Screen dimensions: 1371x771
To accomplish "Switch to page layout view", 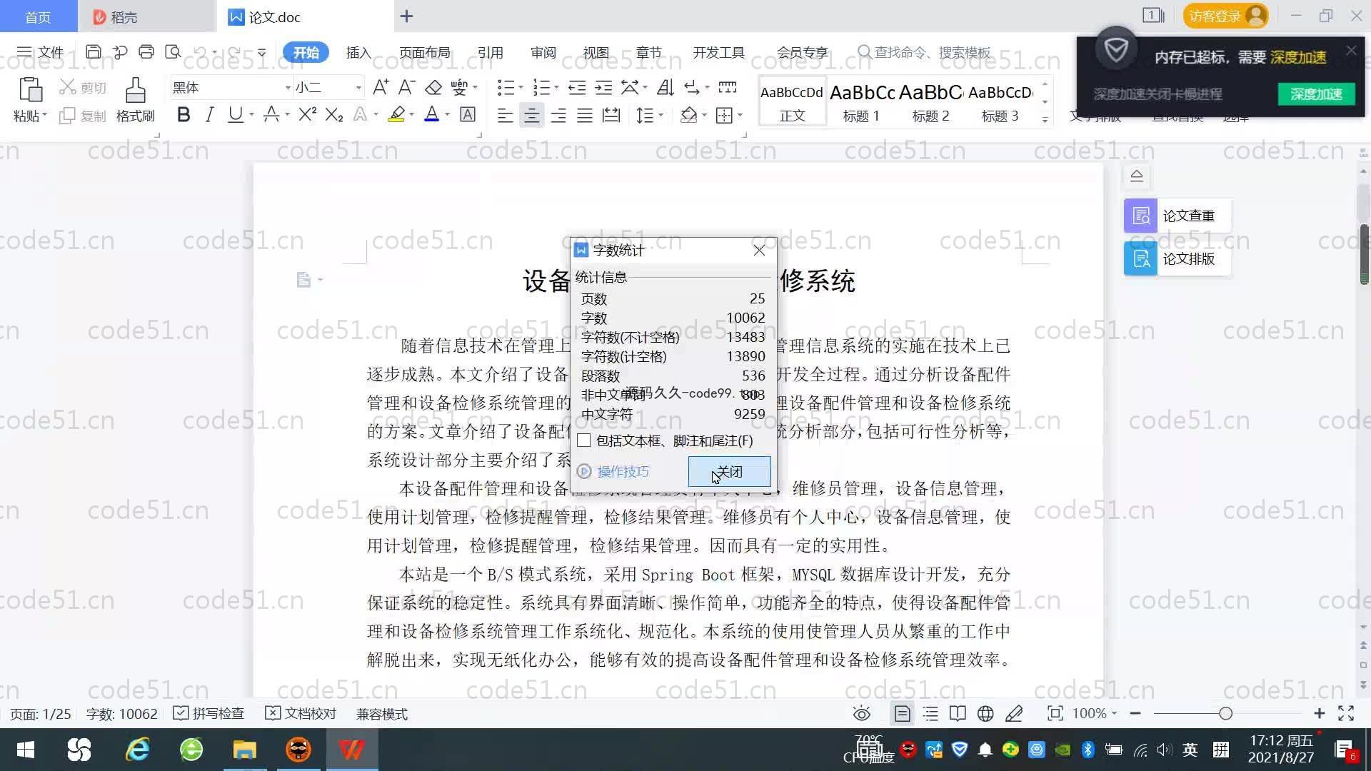I will click(x=902, y=713).
